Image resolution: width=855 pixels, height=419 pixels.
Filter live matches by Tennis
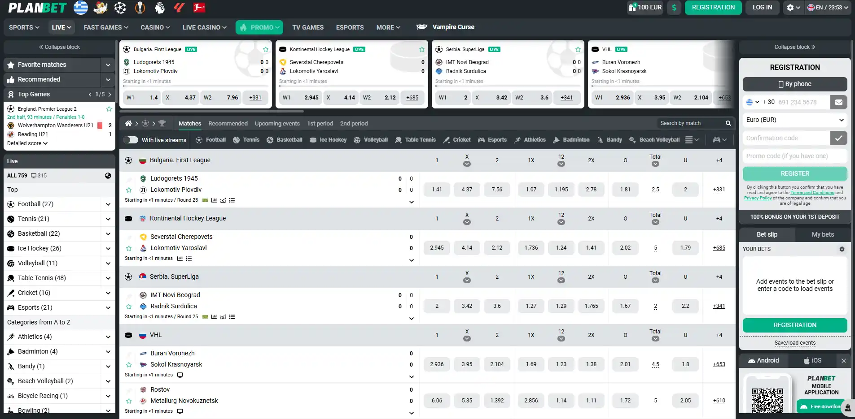click(x=246, y=140)
